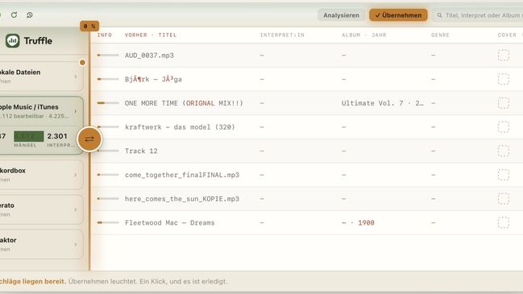Expand the Traktor source chevron

(76, 244)
